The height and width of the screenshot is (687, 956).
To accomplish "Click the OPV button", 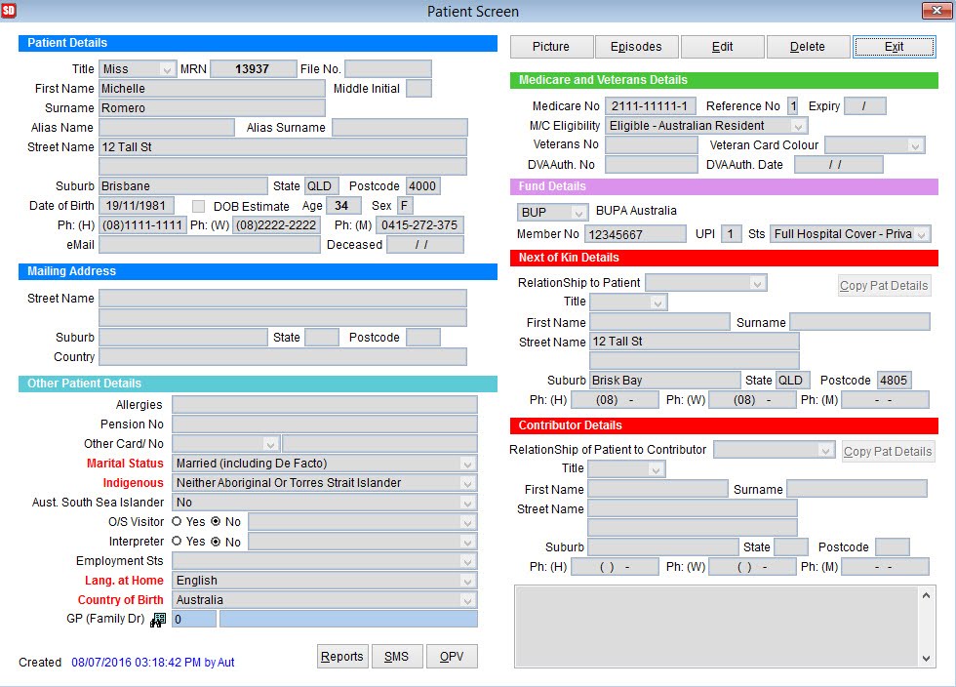I will tap(451, 657).
